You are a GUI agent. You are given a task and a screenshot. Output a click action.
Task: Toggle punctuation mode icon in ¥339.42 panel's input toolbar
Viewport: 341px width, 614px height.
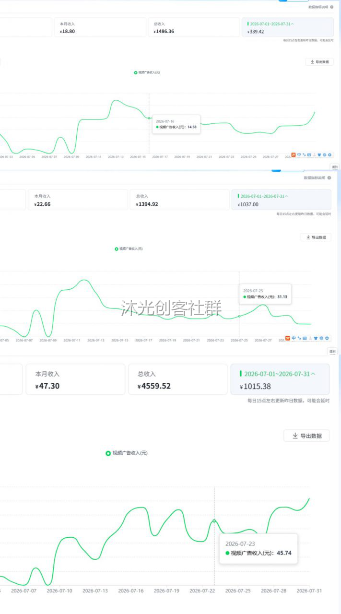pyautogui.click(x=304, y=155)
